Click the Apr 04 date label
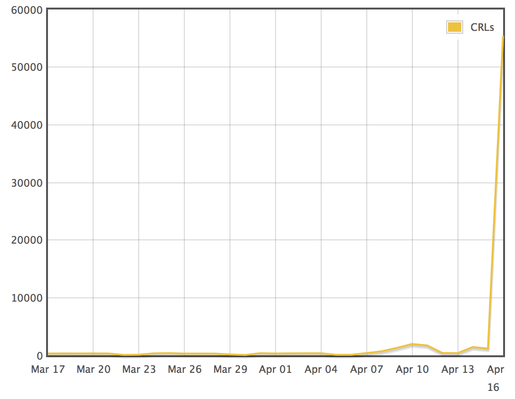The image size is (515, 399). [x=321, y=370]
